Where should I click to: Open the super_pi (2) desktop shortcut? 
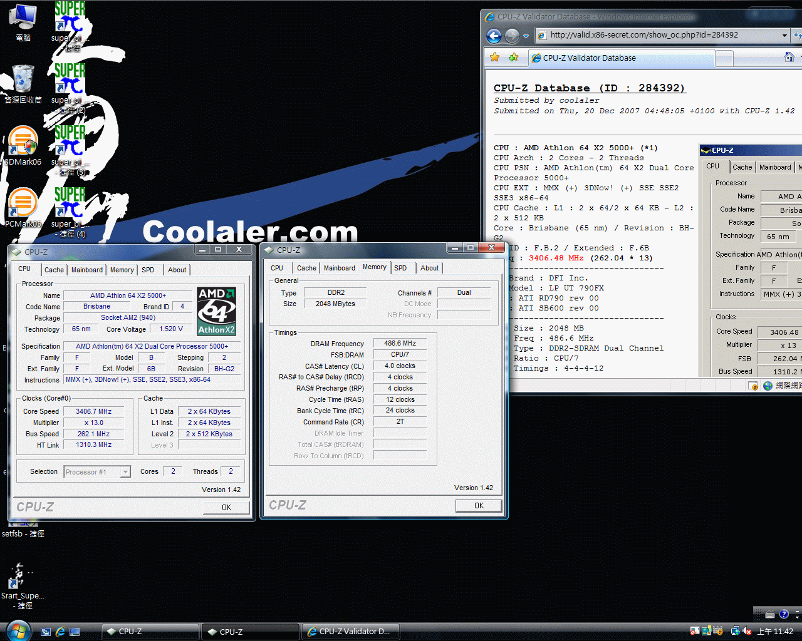pos(70,88)
